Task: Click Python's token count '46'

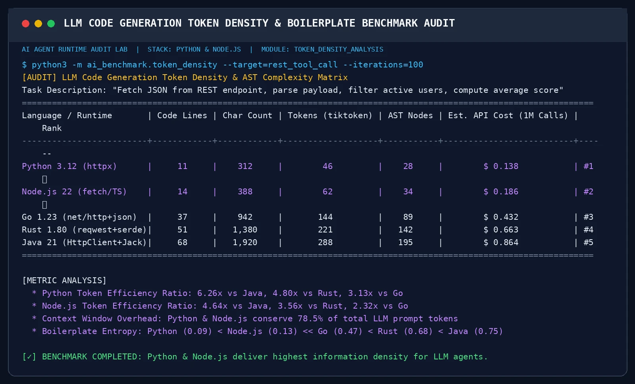Action: (x=328, y=166)
